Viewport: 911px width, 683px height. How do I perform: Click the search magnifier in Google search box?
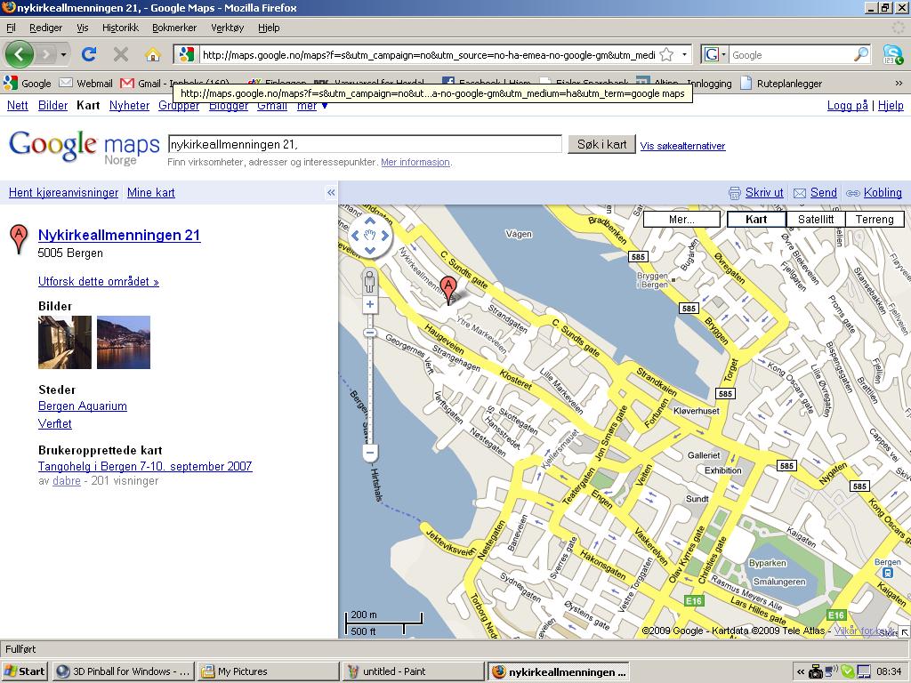(861, 54)
